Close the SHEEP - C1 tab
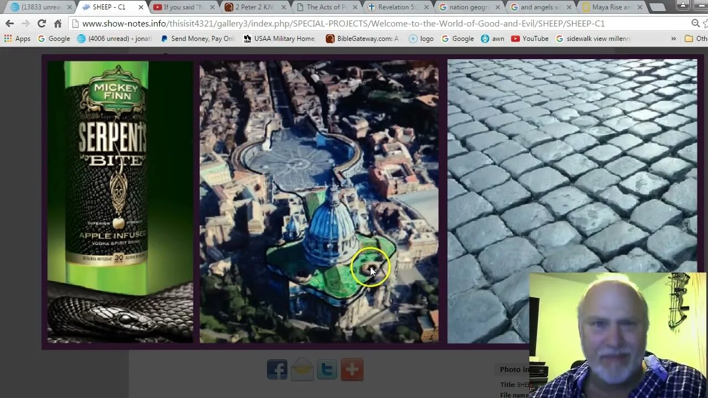Image resolution: width=708 pixels, height=398 pixels. [141, 7]
